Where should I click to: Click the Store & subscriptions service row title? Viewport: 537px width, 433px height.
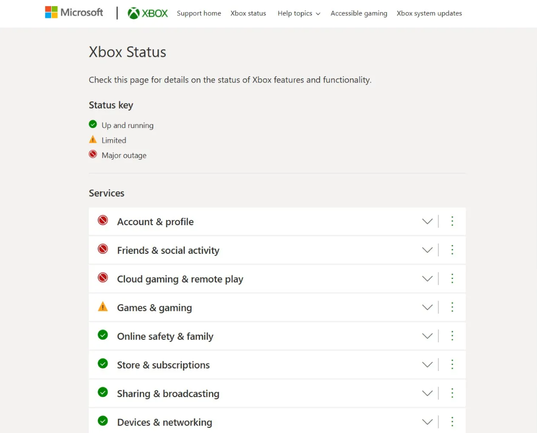(x=163, y=365)
